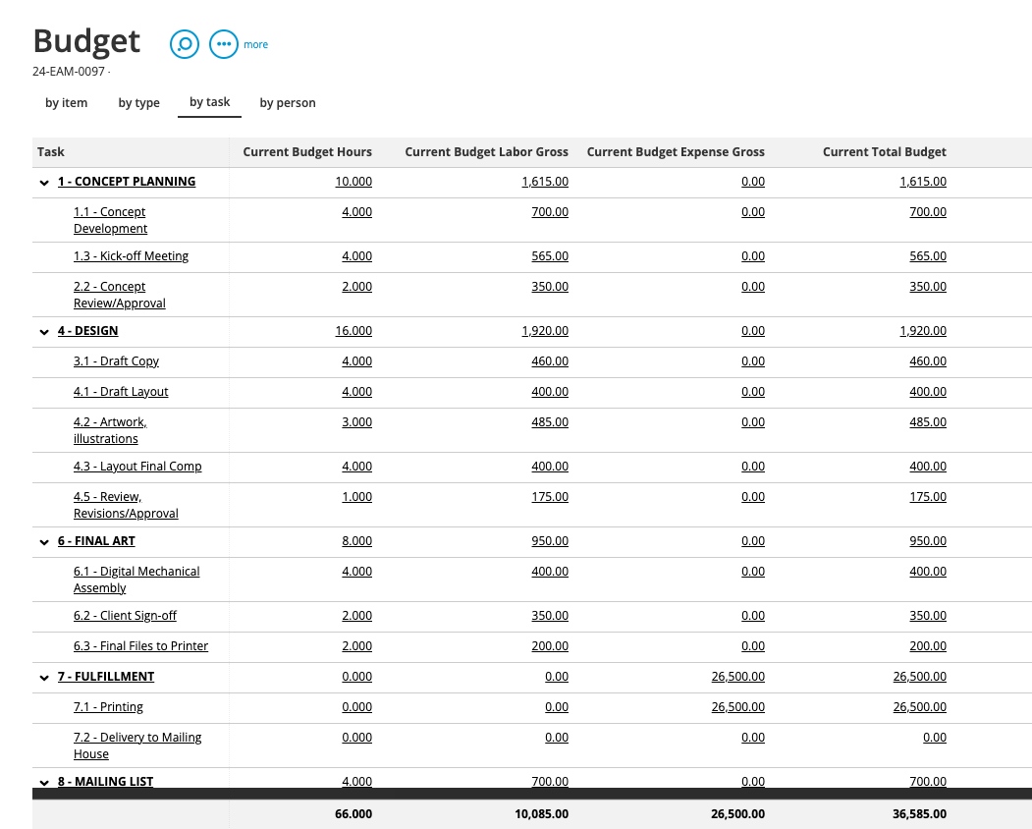The width and height of the screenshot is (1032, 829).
Task: Collapse the 6 - FINAL ART group
Action: coord(44,542)
